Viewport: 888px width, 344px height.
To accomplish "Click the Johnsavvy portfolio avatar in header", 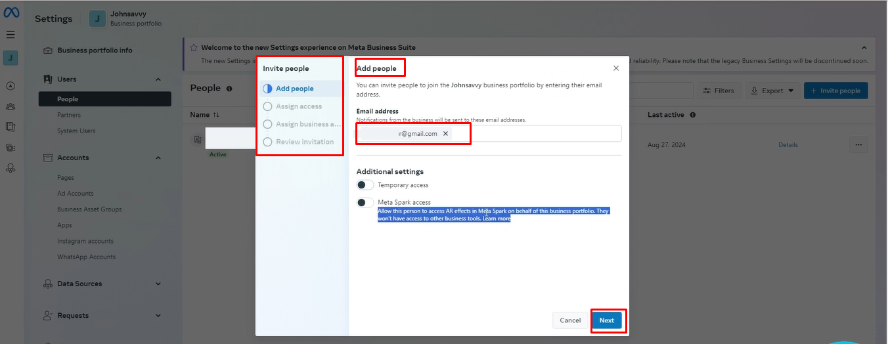I will click(x=97, y=19).
